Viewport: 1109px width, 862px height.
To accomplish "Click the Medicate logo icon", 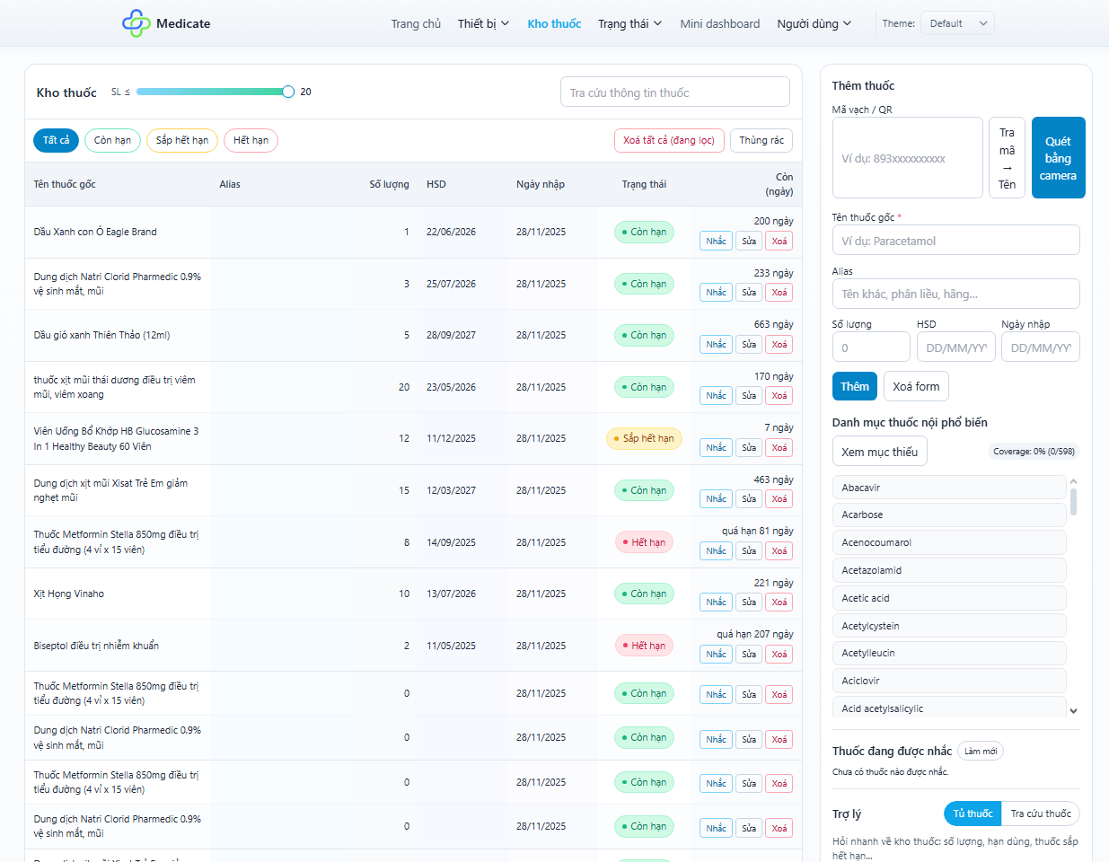I will pyautogui.click(x=136, y=23).
